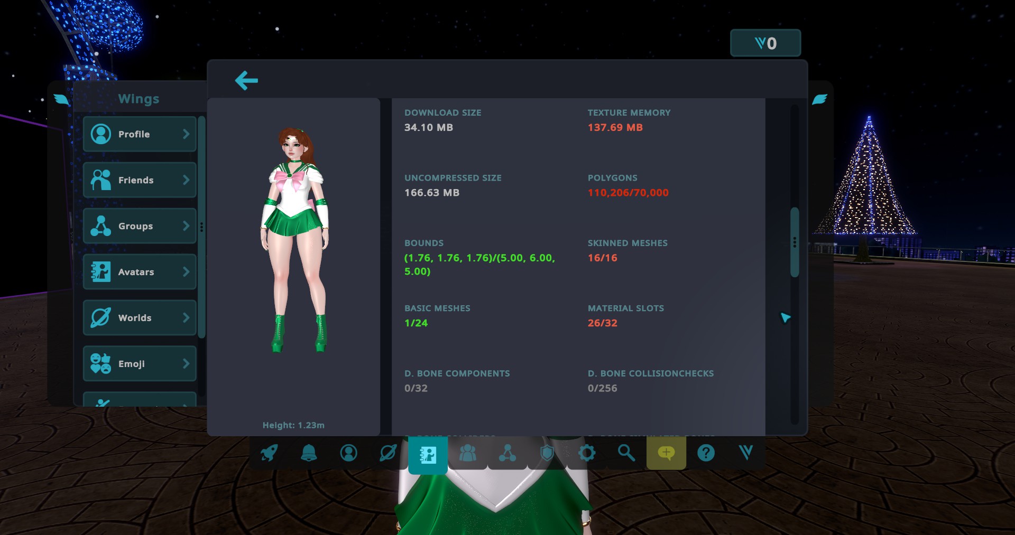Open the Help question mark icon

tap(706, 453)
